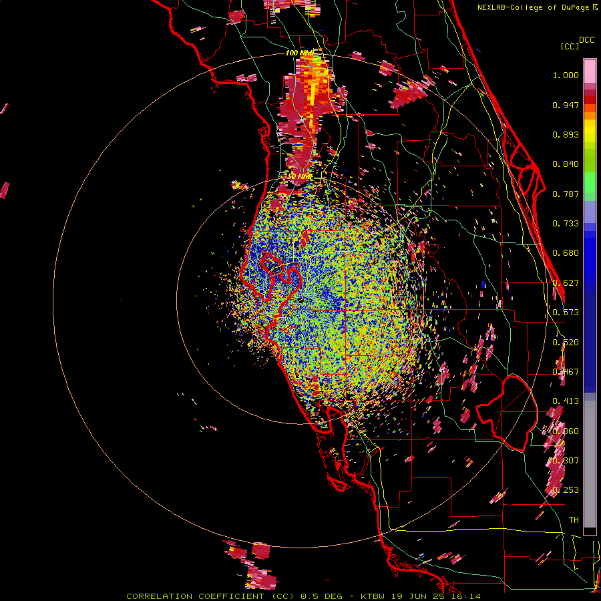
Task: Click the KTBW station identifier
Action: coord(373,596)
